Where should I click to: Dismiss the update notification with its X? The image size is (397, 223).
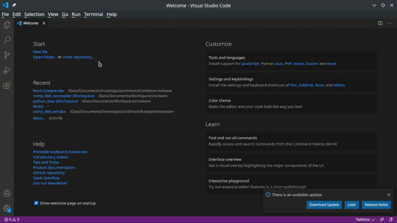pyautogui.click(x=389, y=195)
